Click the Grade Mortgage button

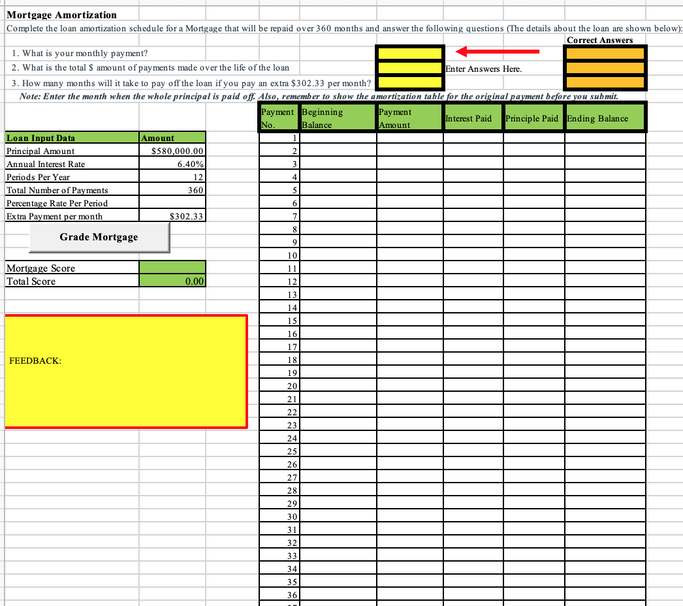[x=99, y=236]
